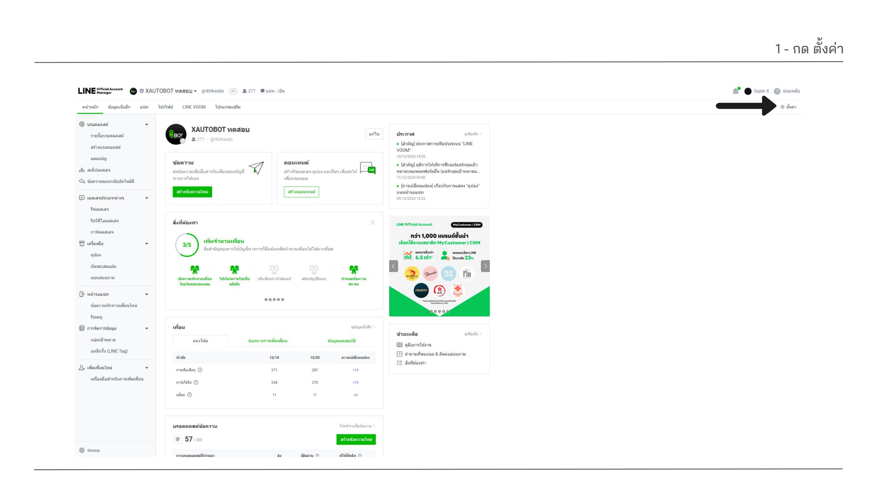The height and width of the screenshot is (492, 874).
Task: Collapse the บรอดแคสต์ sidebar section
Action: click(x=147, y=125)
